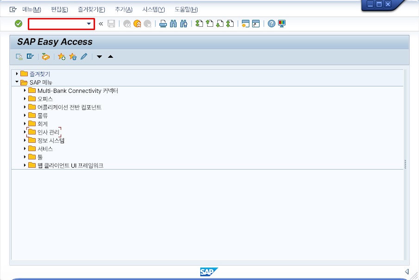Screen dimensions: 419x280
Task: Select 'Multi-Bank Connectivity 커넥터' label
Action: point(78,91)
